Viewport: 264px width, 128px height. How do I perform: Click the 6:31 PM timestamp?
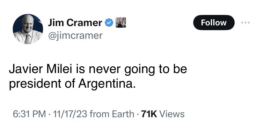(x=29, y=114)
